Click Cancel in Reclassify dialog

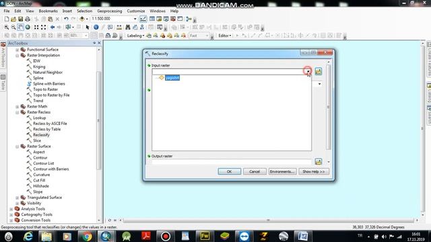pyautogui.click(x=255, y=171)
